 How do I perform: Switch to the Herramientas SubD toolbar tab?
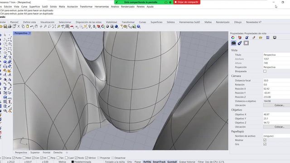[189, 22]
